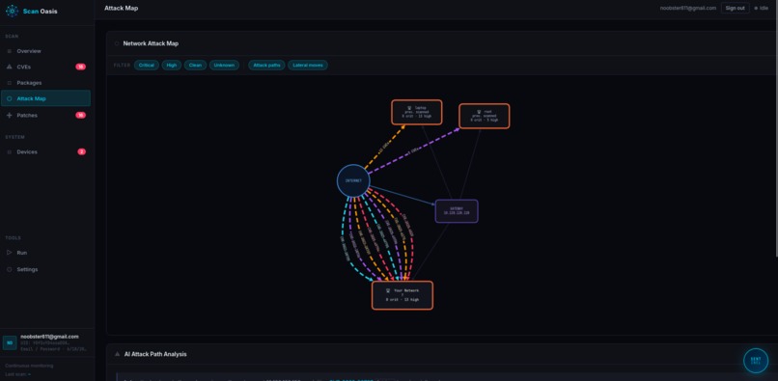Open Settings from the sidebar

45,269
